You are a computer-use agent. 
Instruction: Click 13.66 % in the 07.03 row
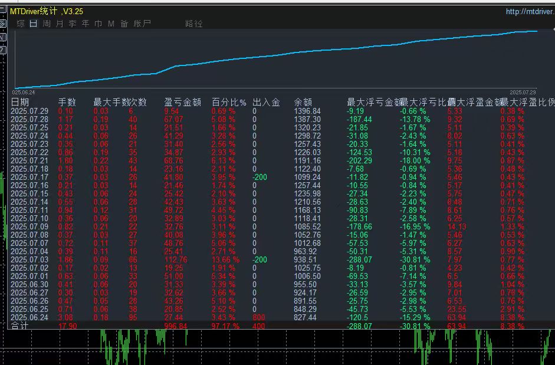(x=226, y=259)
